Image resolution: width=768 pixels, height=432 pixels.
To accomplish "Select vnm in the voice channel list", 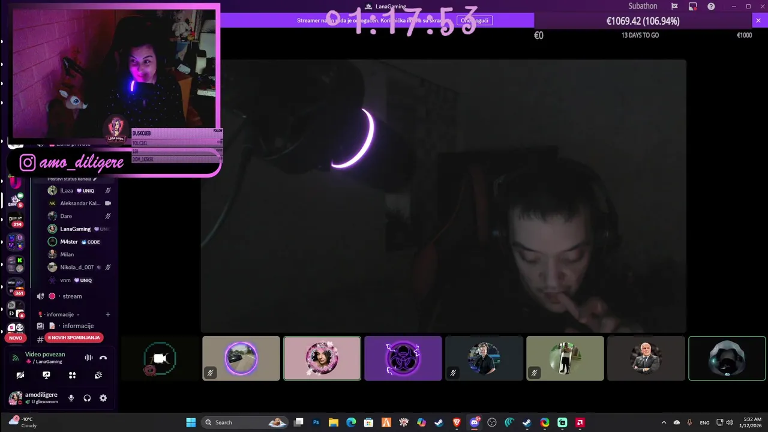I will click(79, 280).
